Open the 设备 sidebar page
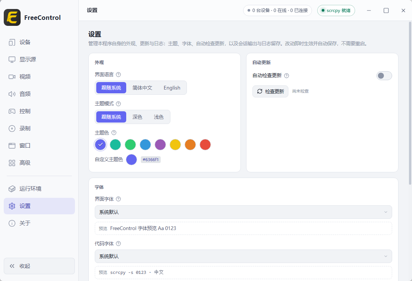412x281 pixels. [x=39, y=42]
